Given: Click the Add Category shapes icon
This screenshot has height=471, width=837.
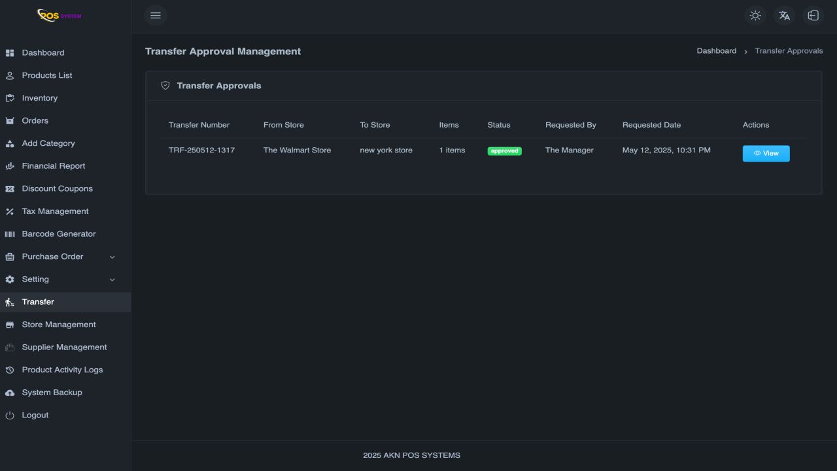Looking at the screenshot, I should click(x=10, y=143).
